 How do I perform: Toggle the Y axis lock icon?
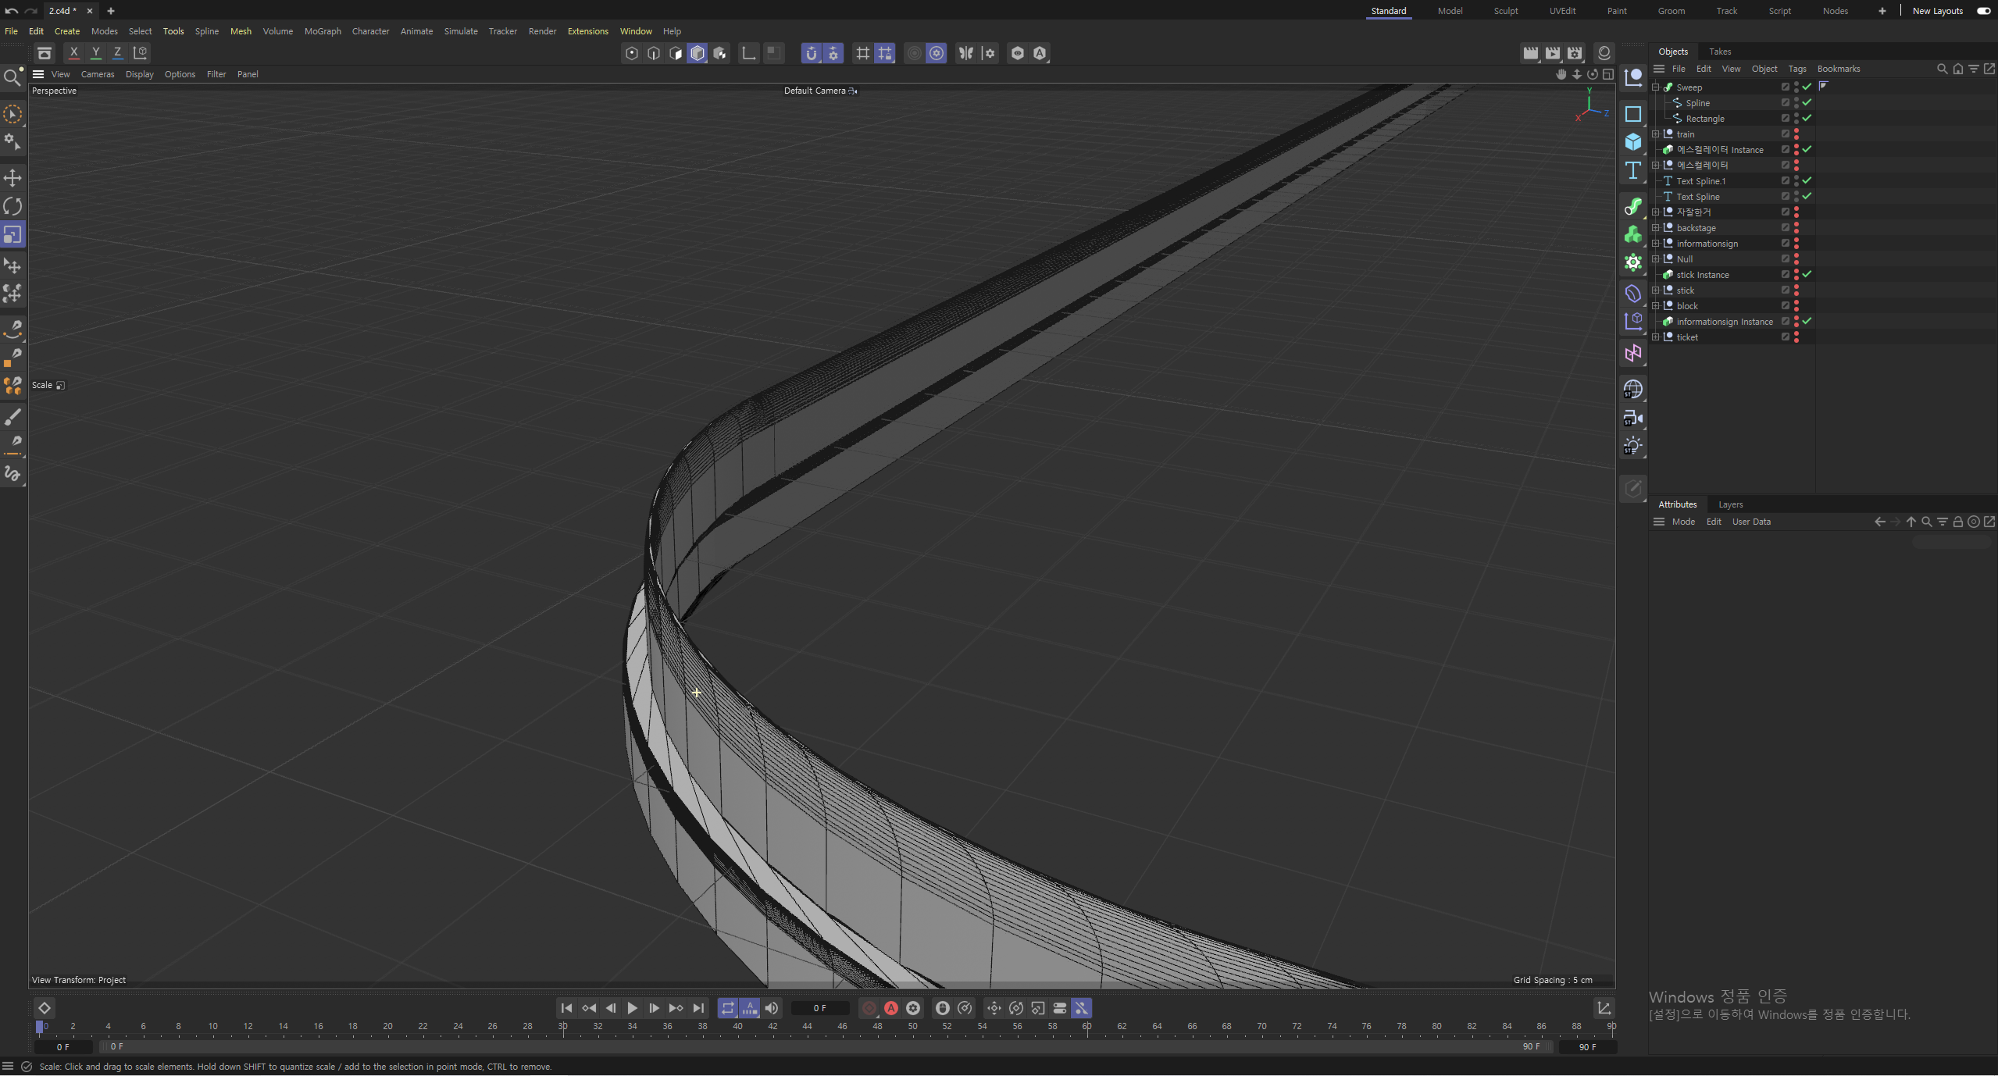(x=96, y=52)
